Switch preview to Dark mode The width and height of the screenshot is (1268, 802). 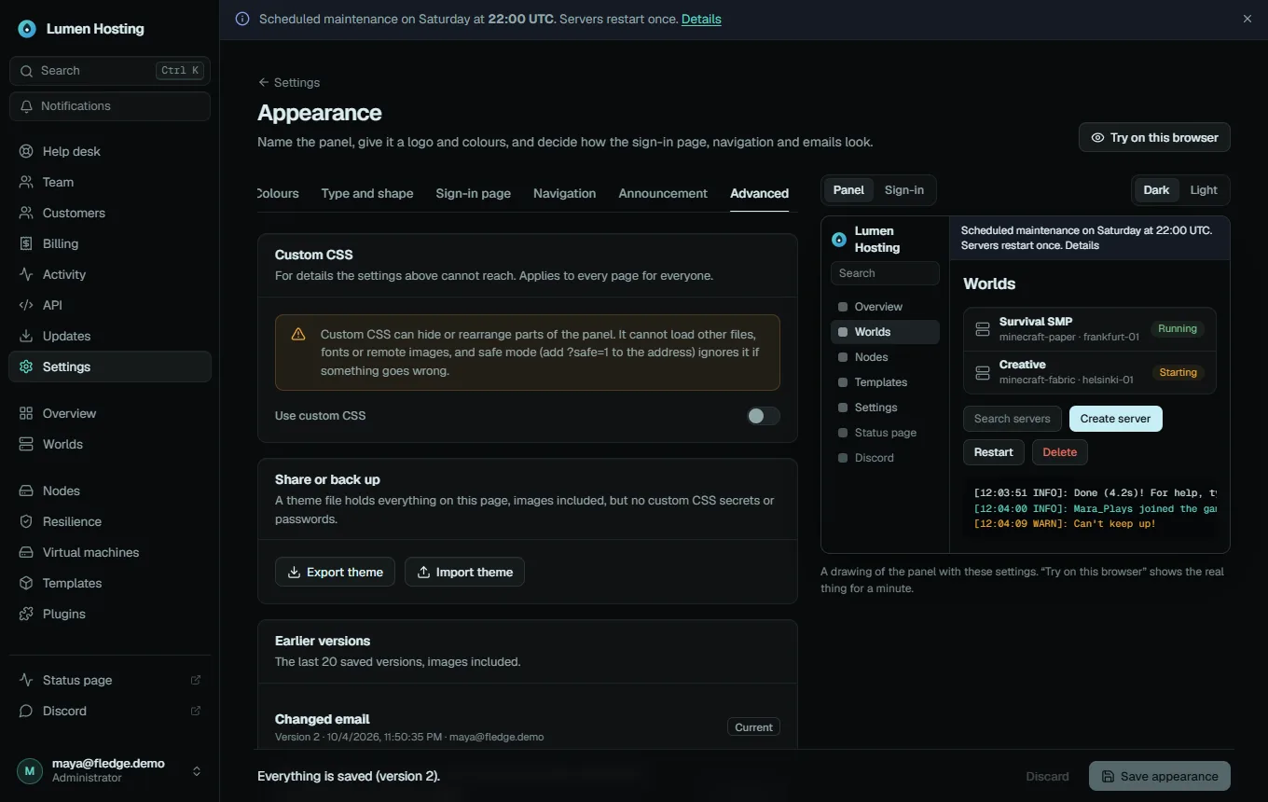click(1156, 190)
